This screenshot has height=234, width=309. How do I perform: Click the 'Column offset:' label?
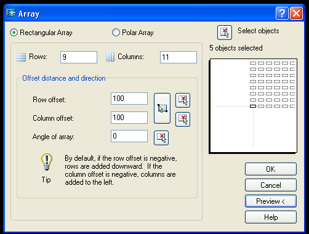click(53, 118)
